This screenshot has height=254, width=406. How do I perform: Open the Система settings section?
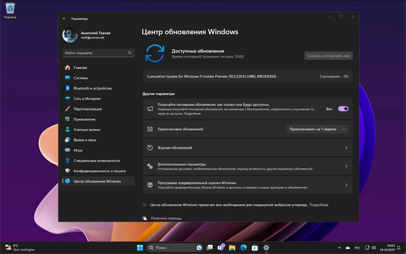(99, 78)
